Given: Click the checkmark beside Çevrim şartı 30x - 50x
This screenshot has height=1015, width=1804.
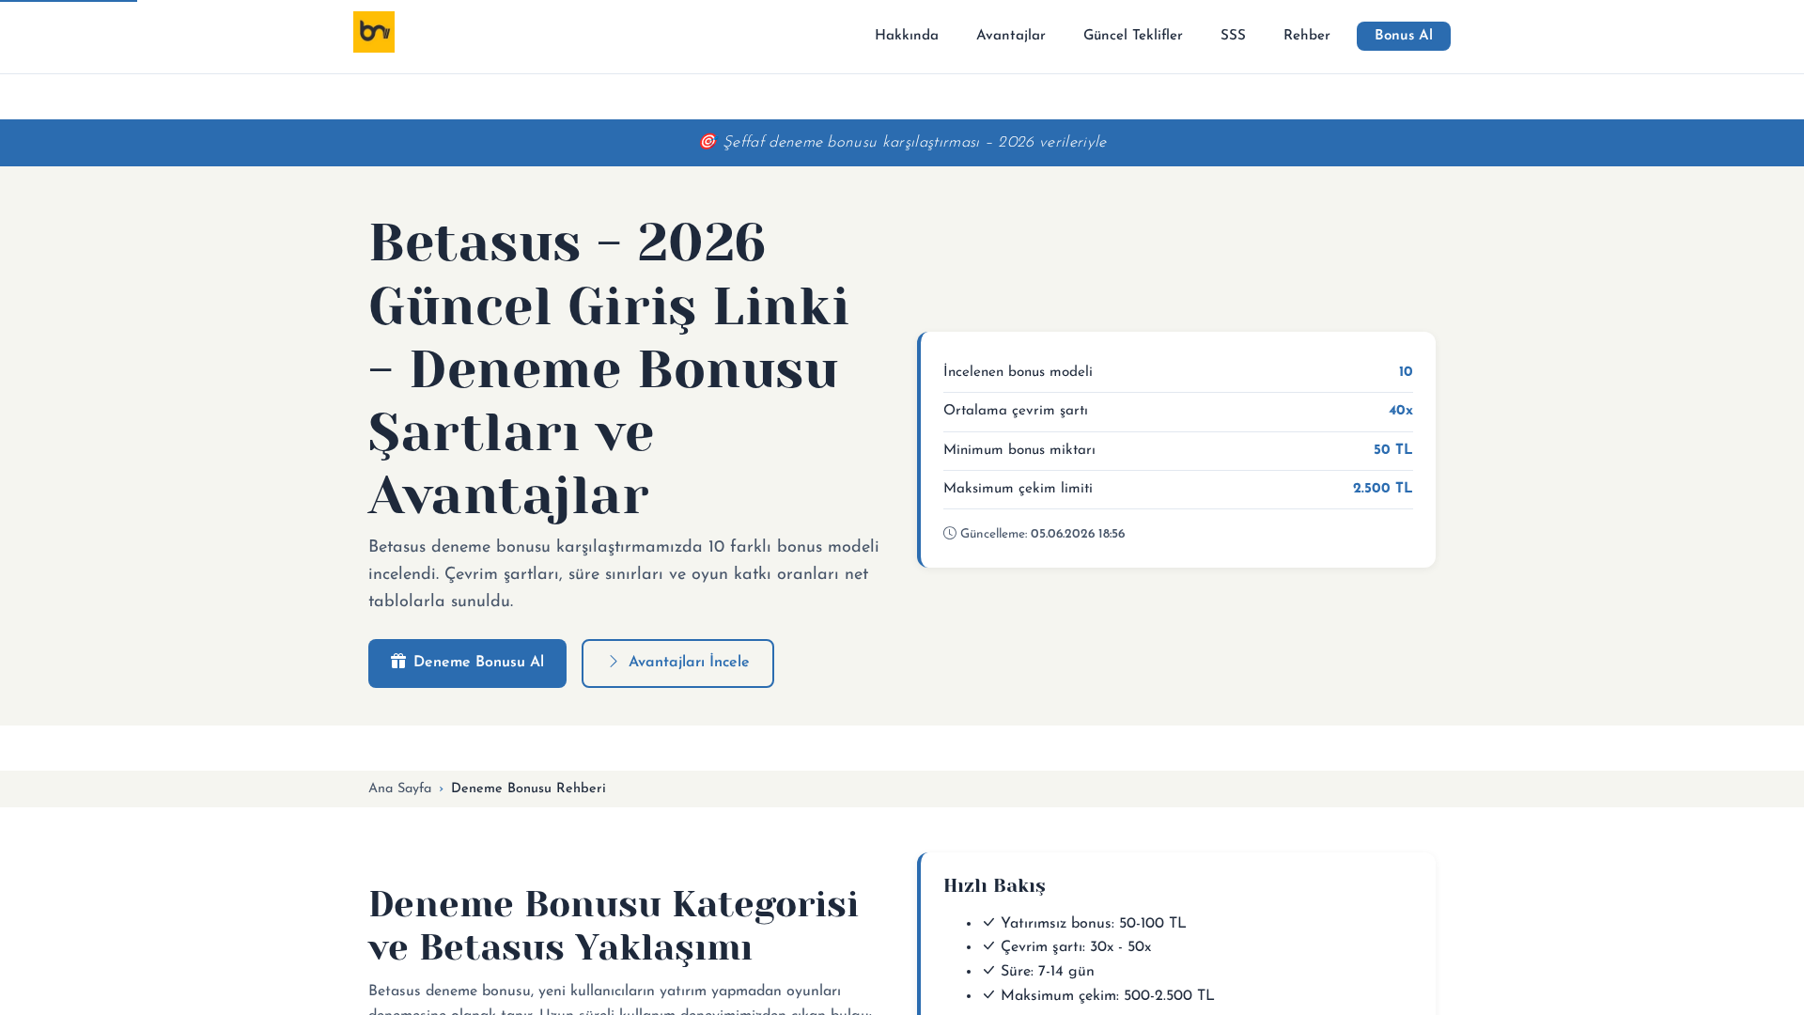Looking at the screenshot, I should coord(988,946).
